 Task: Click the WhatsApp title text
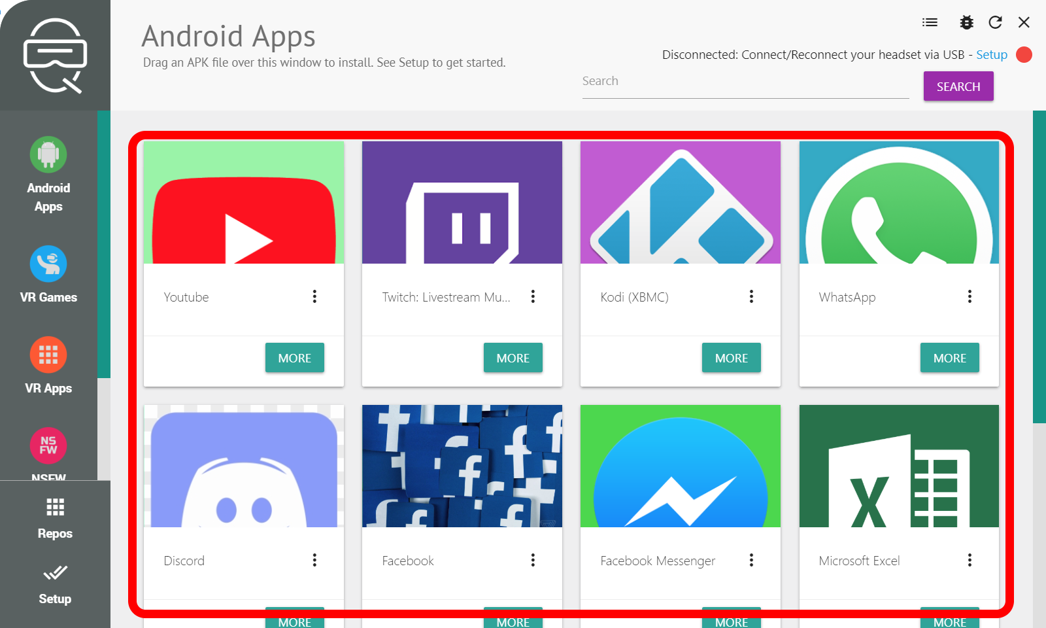847,297
